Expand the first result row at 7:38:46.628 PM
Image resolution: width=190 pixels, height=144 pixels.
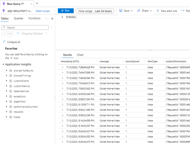click(x=62, y=67)
